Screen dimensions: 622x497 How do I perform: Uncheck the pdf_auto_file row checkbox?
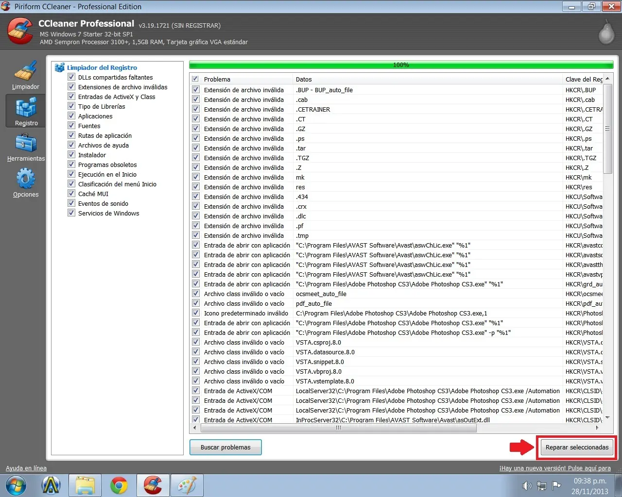pos(195,303)
